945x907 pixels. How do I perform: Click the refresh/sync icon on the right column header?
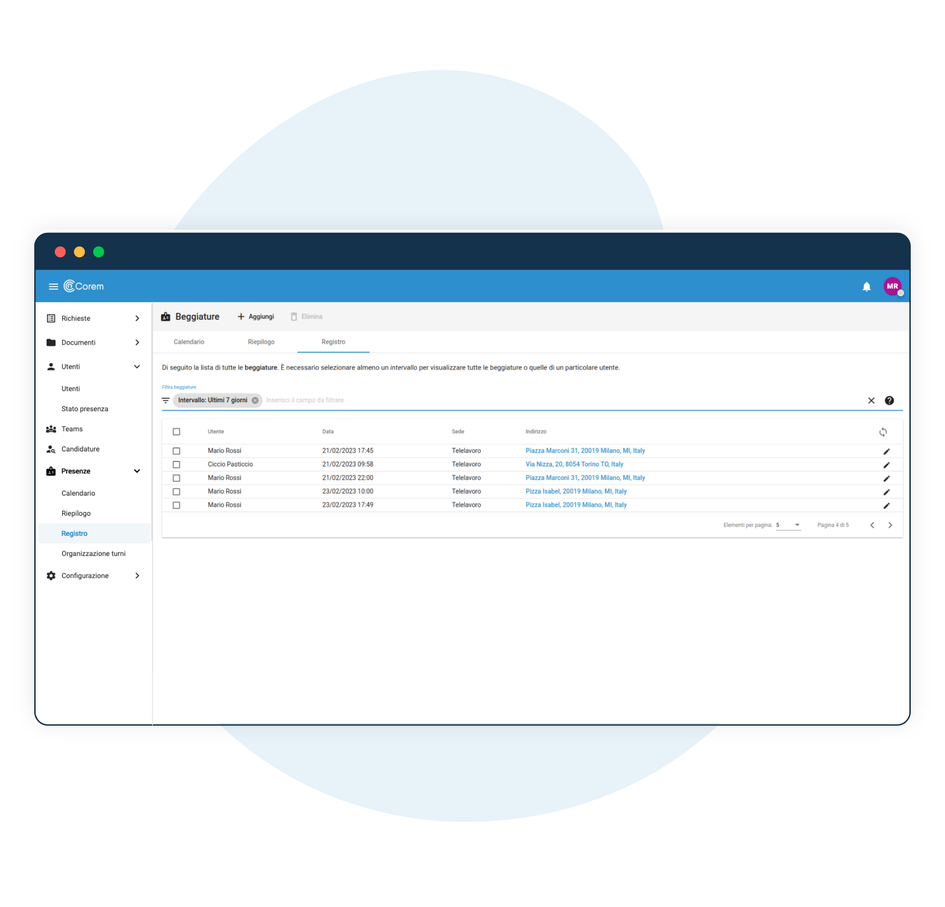(x=883, y=432)
